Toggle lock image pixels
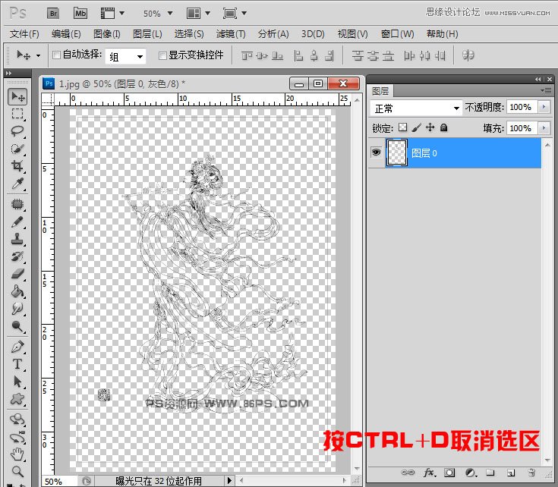Image resolution: width=558 pixels, height=487 pixels. pos(416,127)
